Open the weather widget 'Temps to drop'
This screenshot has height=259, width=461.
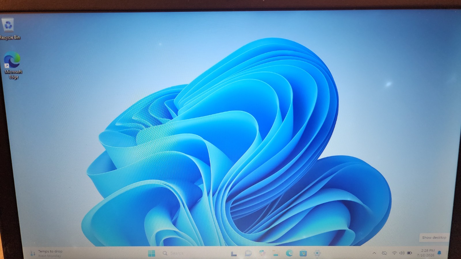point(47,253)
